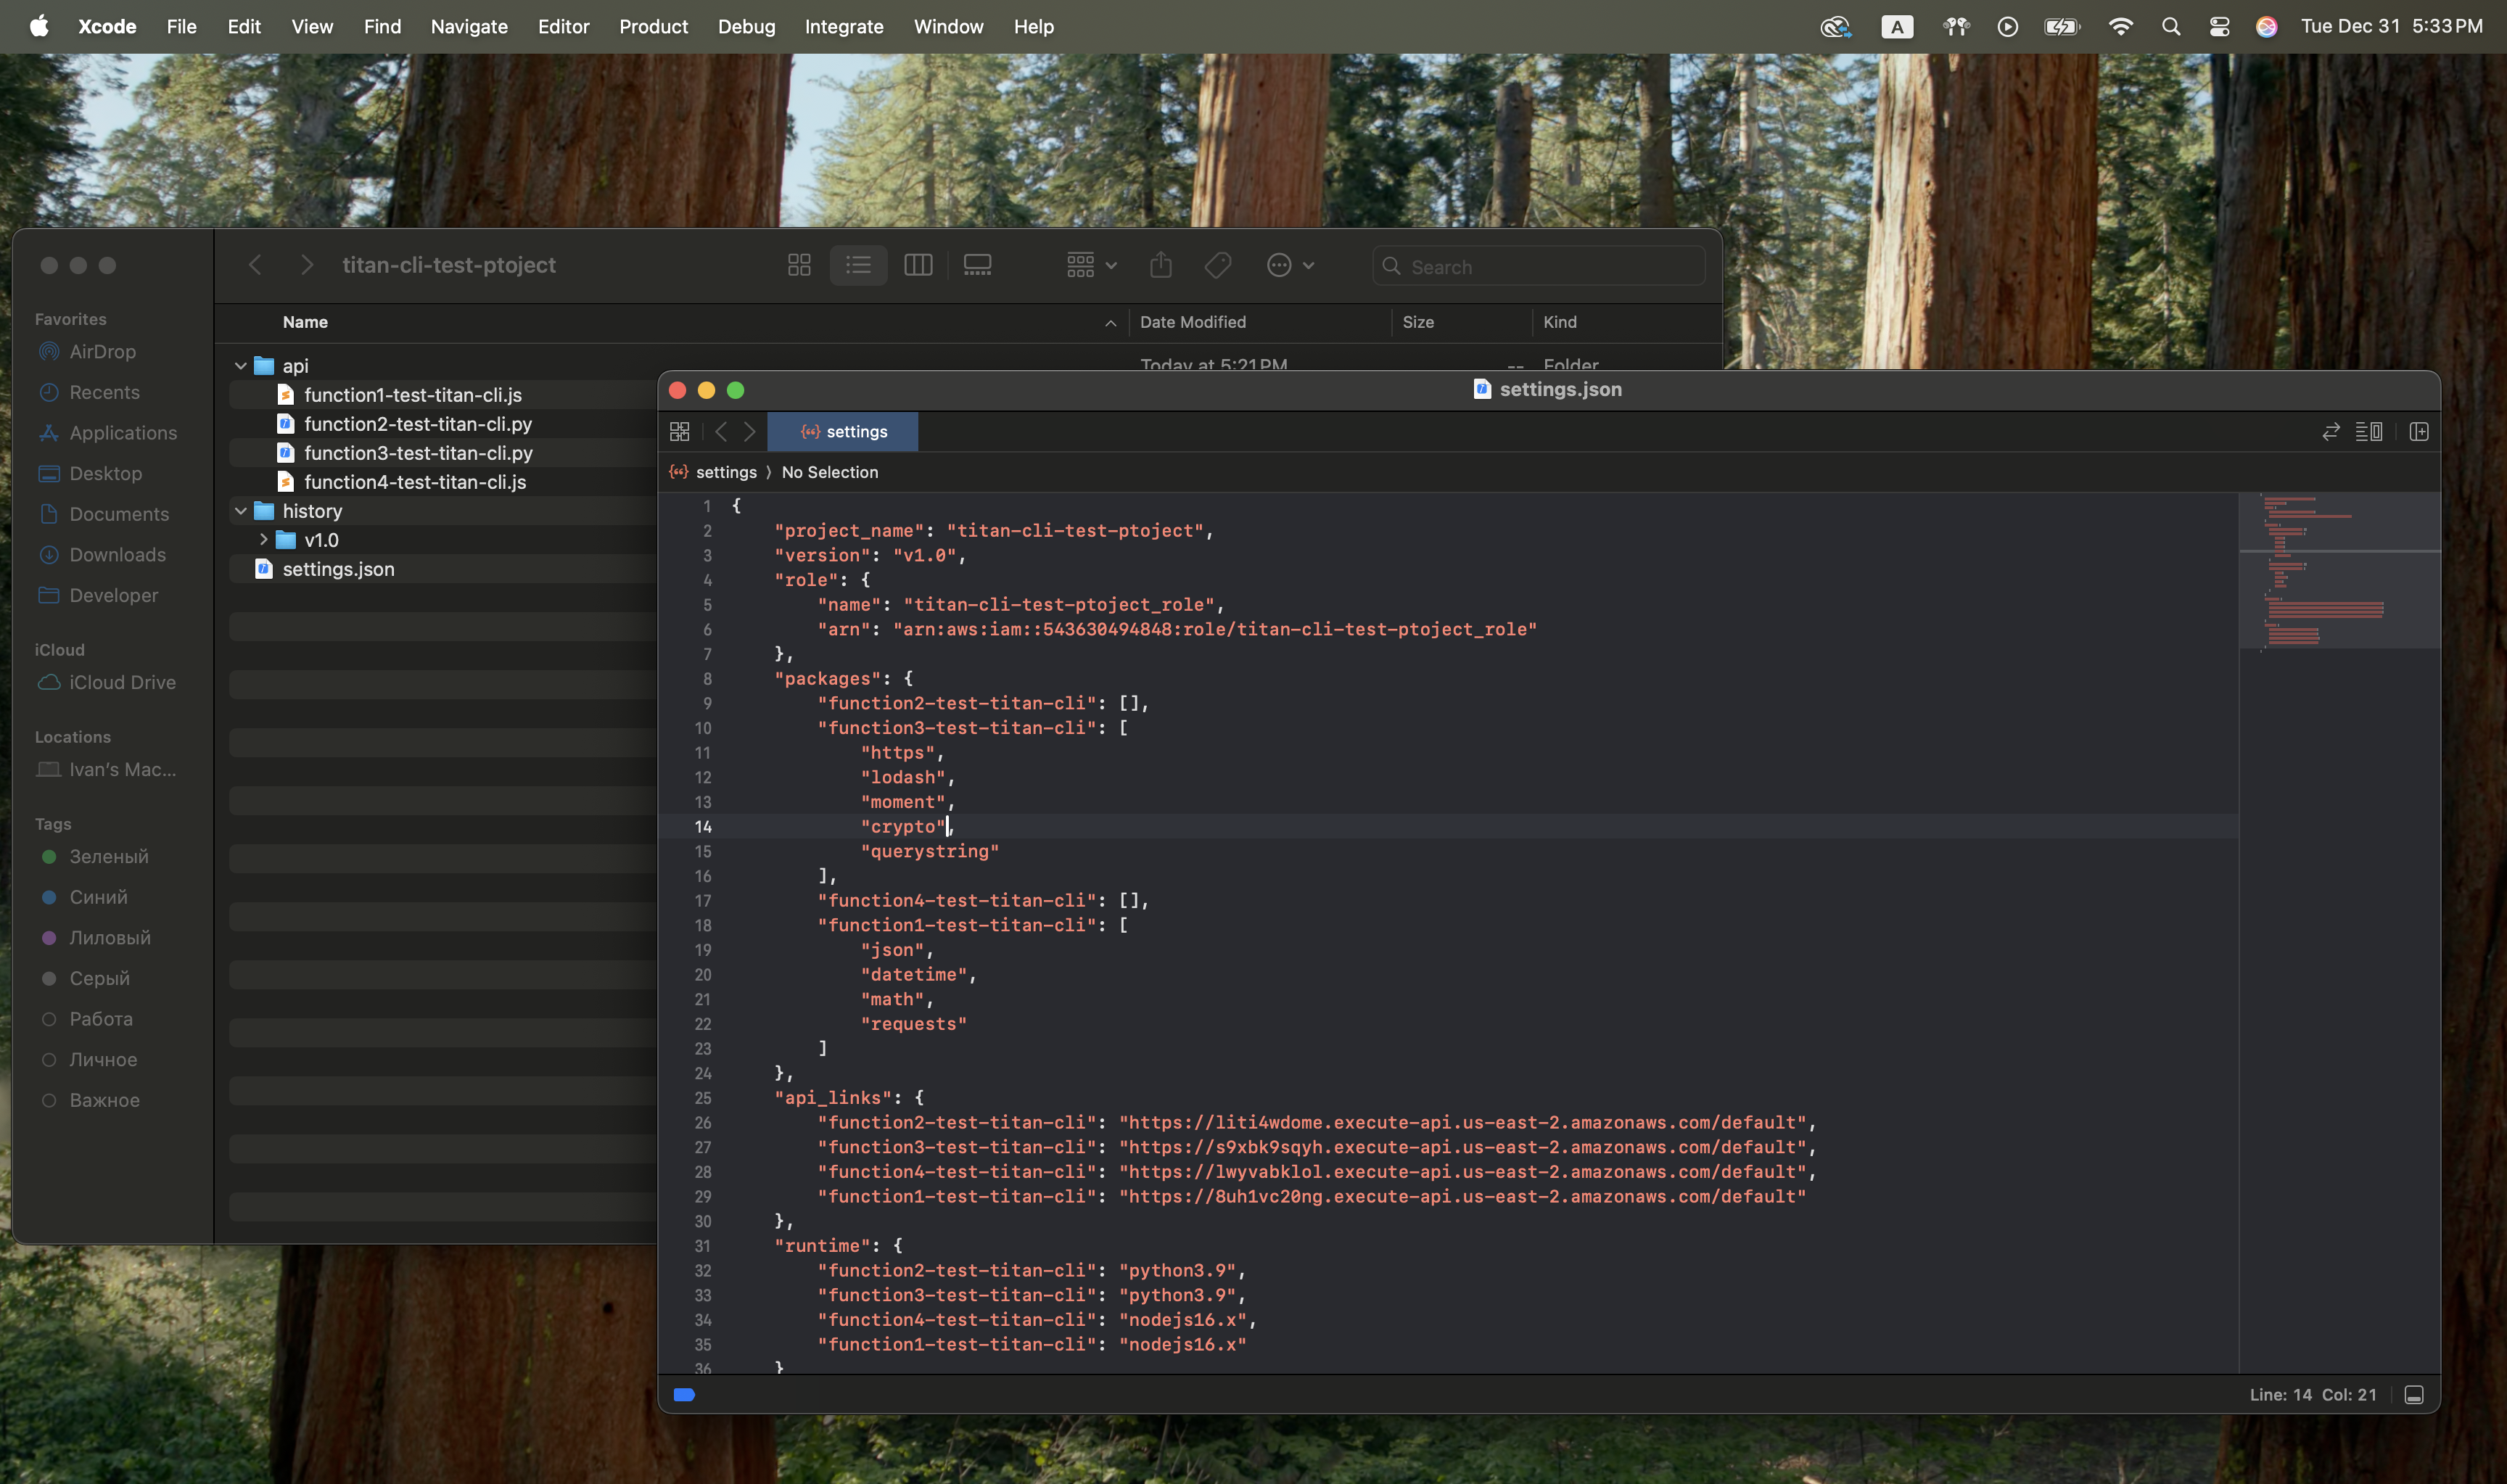Select the green Зеленый tag

pos(108,857)
